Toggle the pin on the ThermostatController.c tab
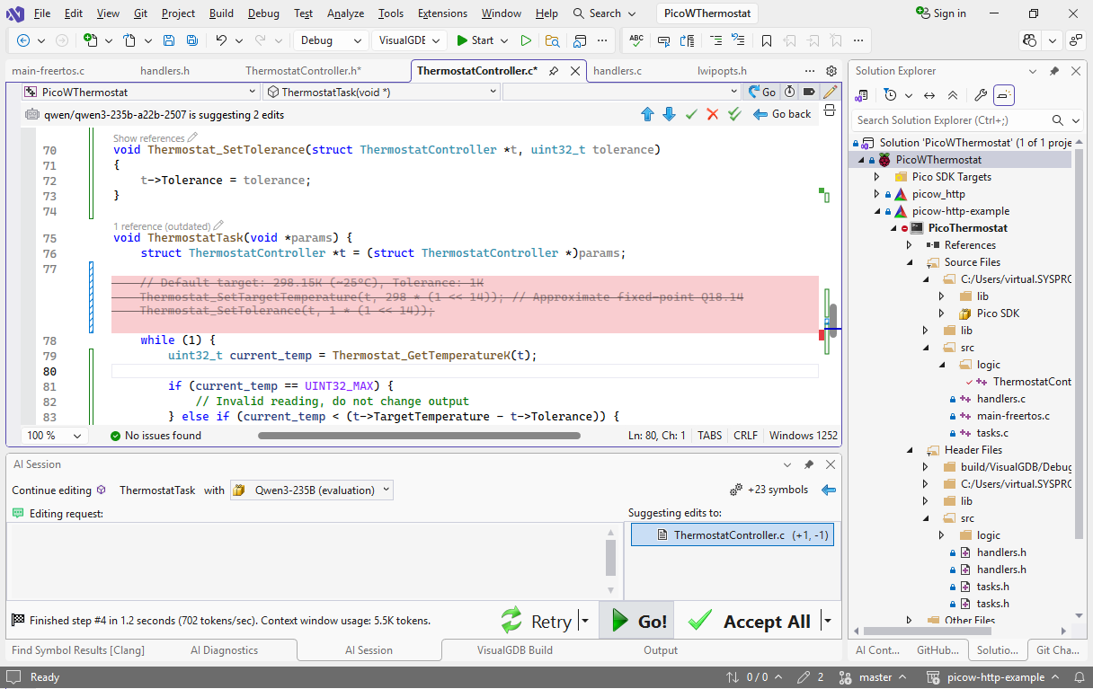The image size is (1093, 689). coord(555,71)
